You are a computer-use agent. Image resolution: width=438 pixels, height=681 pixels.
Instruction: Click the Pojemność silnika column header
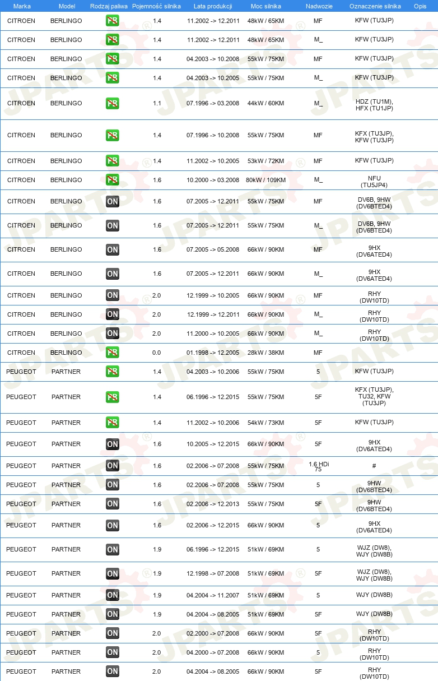157,6
